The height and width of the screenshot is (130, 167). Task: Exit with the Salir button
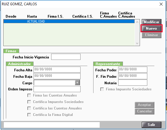tap(151, 125)
